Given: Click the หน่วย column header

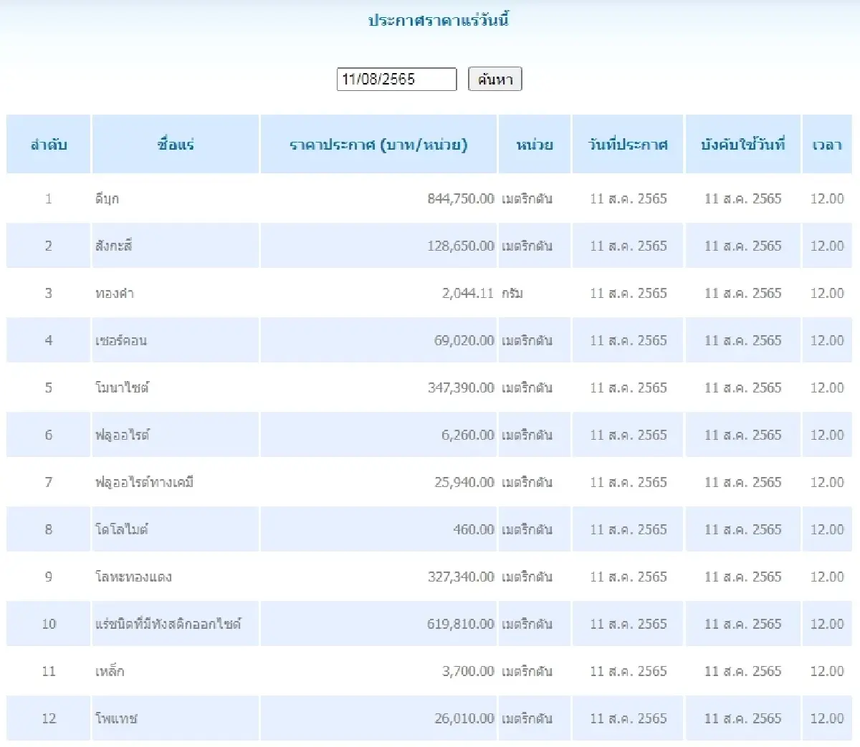Looking at the screenshot, I should (535, 145).
